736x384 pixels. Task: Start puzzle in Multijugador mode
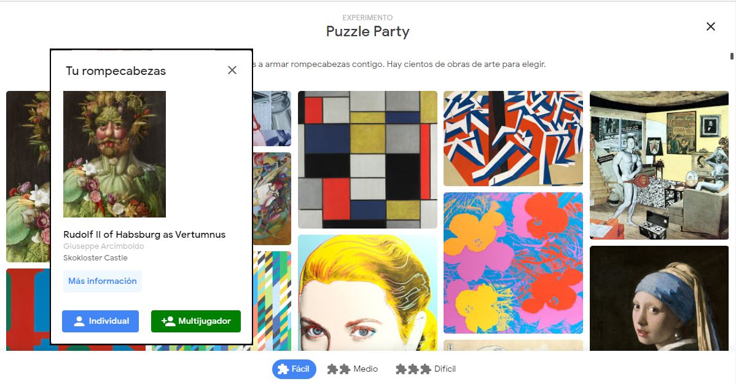point(196,321)
